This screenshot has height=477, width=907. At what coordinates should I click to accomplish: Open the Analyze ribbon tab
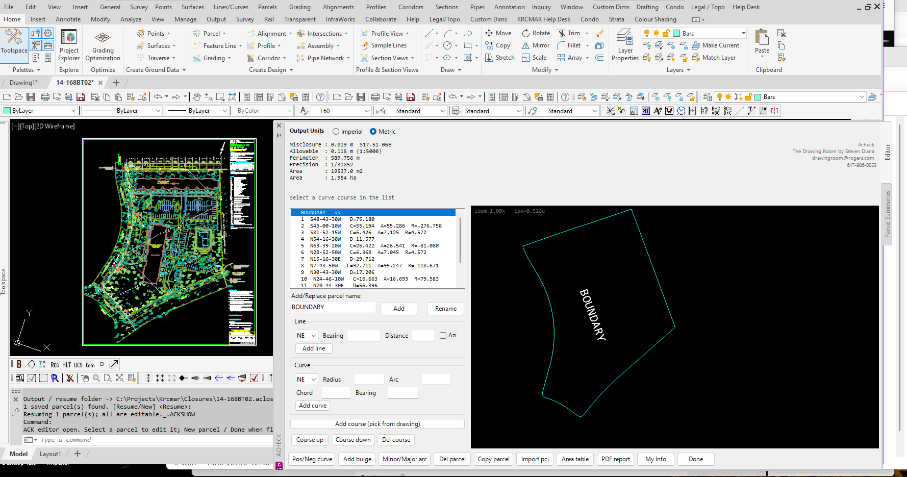coord(131,19)
